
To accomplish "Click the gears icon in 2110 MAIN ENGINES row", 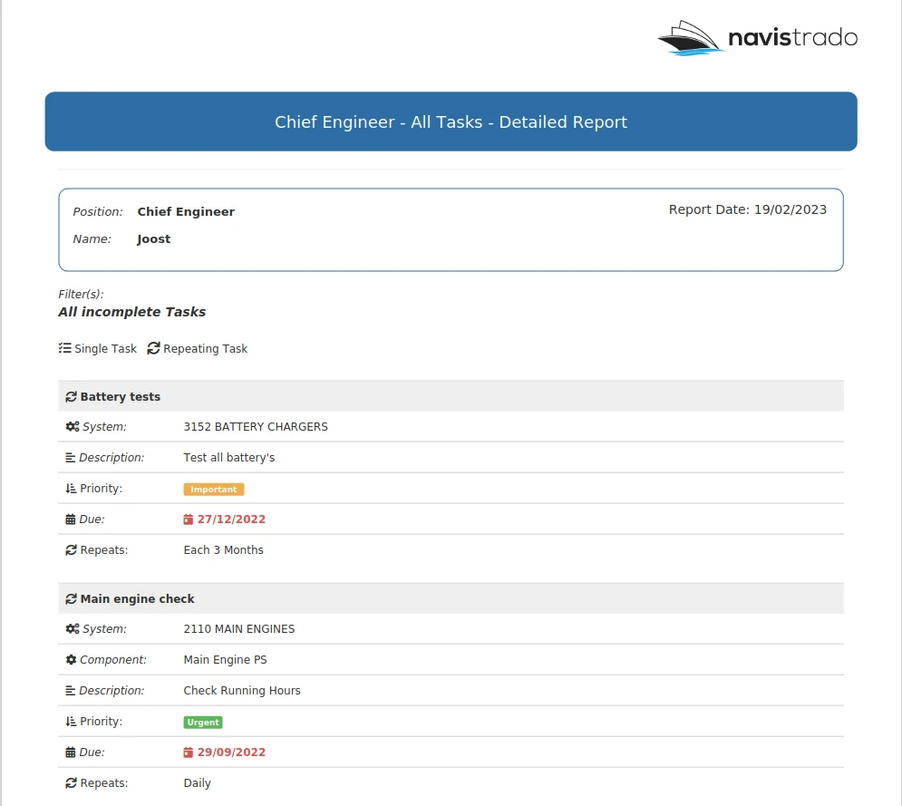I will click(73, 629).
